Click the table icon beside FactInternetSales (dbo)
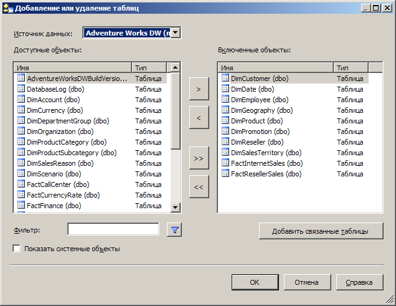The width and height of the screenshot is (396, 306). click(x=225, y=163)
